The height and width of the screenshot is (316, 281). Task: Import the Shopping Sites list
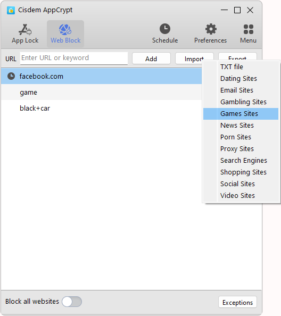tap(241, 172)
